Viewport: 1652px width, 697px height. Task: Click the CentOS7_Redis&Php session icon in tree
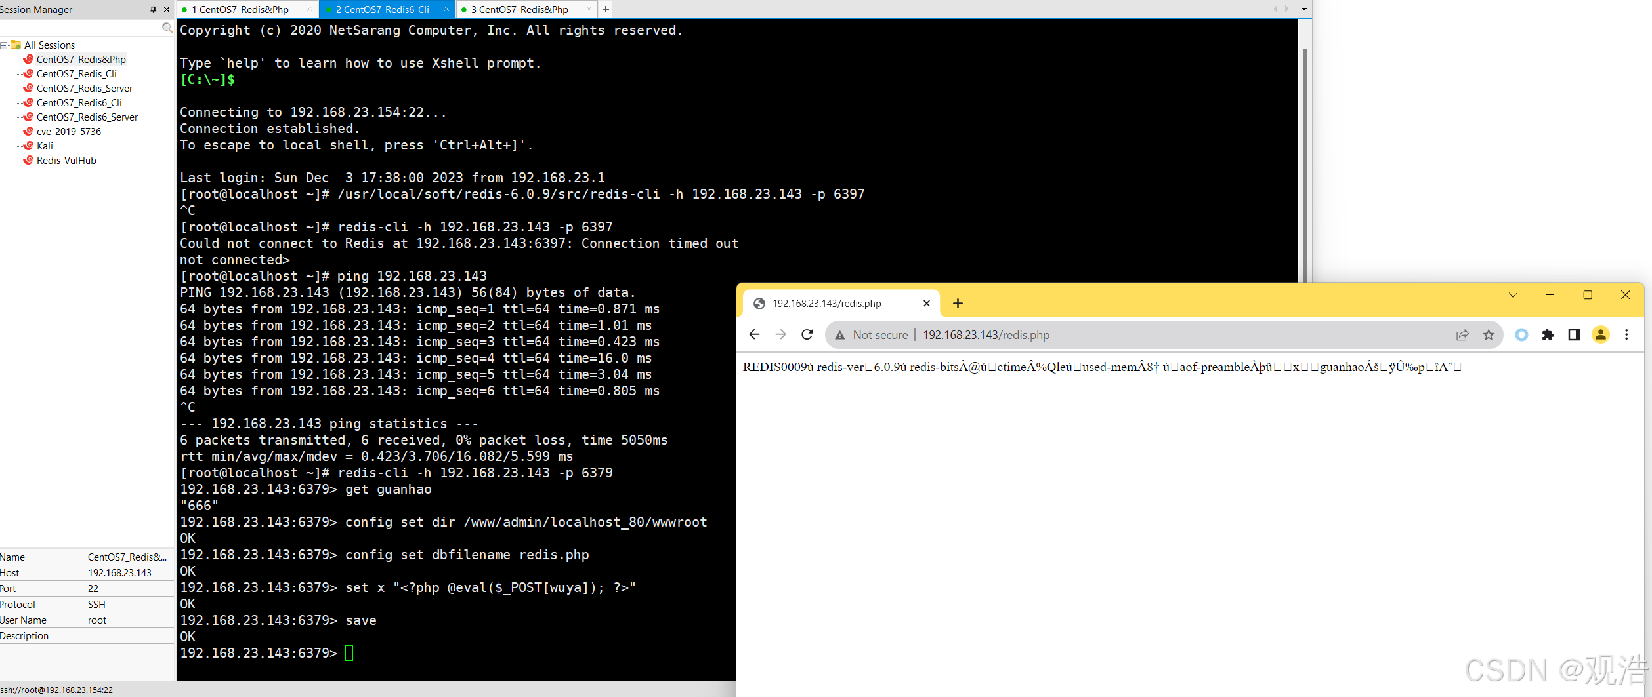point(28,59)
